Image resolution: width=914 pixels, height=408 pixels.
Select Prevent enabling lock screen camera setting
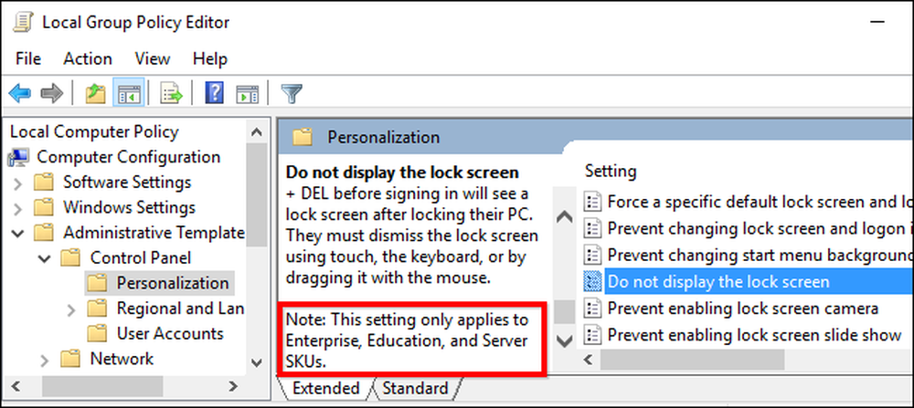click(742, 308)
